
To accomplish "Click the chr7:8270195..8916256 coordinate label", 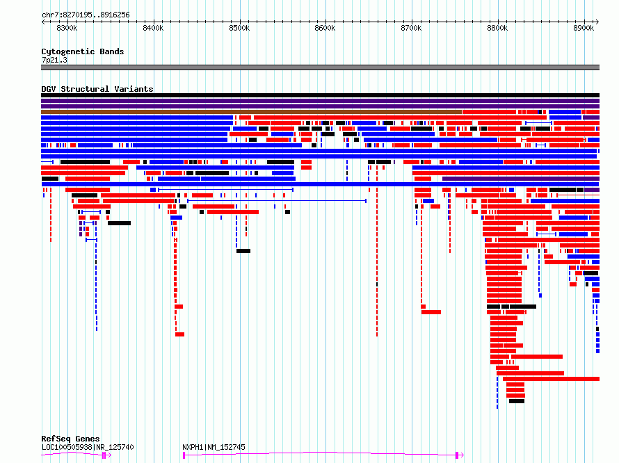I will pos(86,15).
